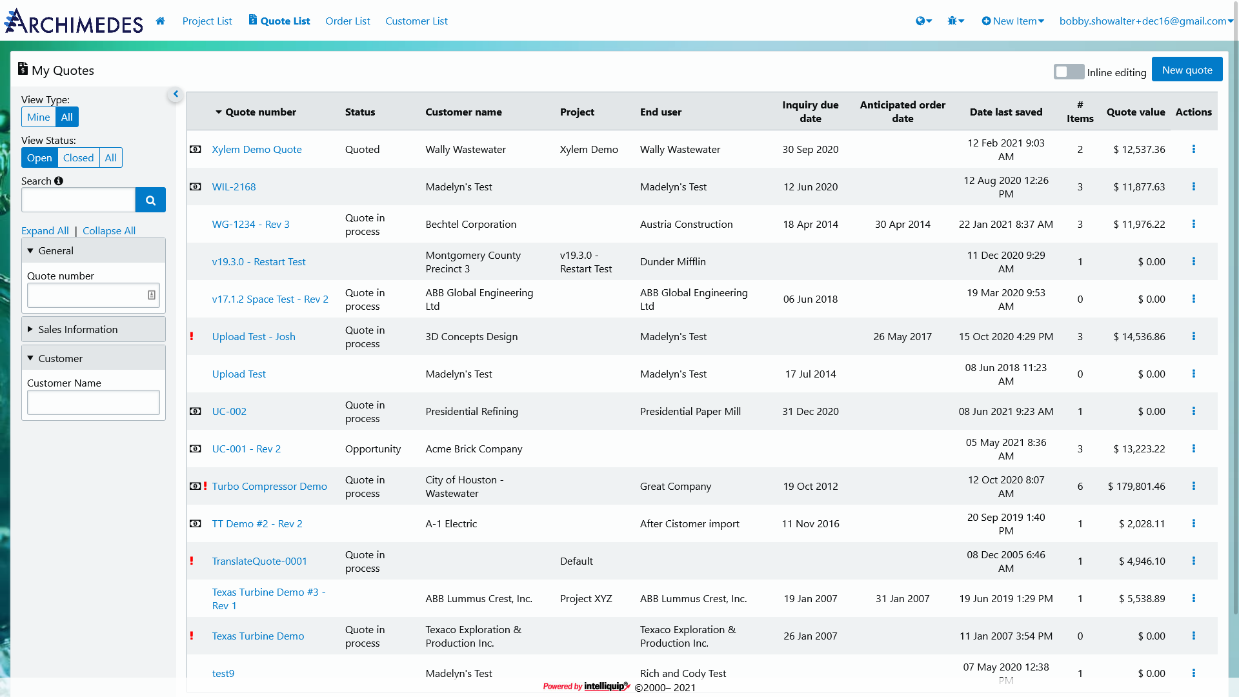Open actions menu for UC-002 row
Viewport: 1239px width, 697px height.
click(1193, 411)
